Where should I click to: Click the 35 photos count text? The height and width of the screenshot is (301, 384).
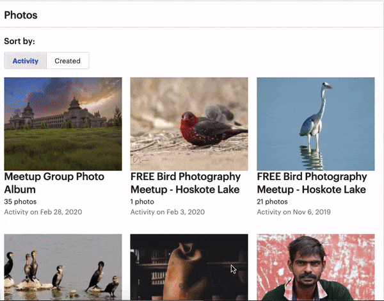pos(20,202)
